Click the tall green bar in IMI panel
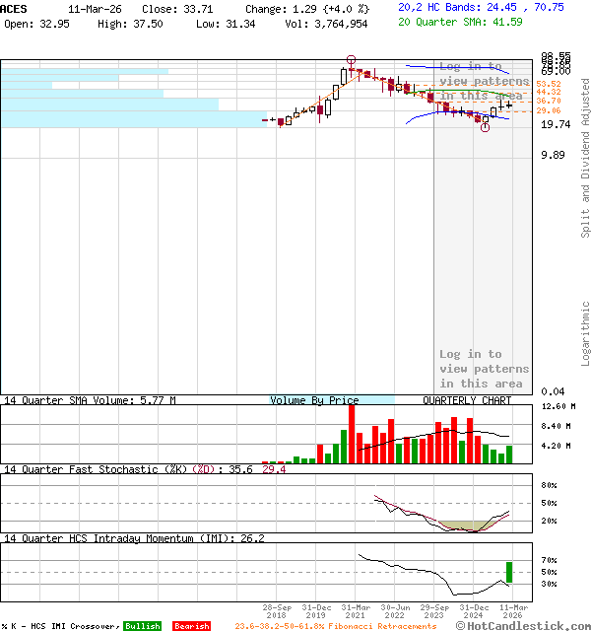Screen dimensions: 591x631 click(509, 572)
